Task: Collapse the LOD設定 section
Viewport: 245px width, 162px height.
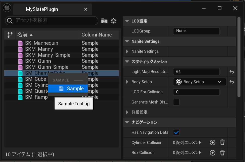Action: pyautogui.click(x=127, y=21)
